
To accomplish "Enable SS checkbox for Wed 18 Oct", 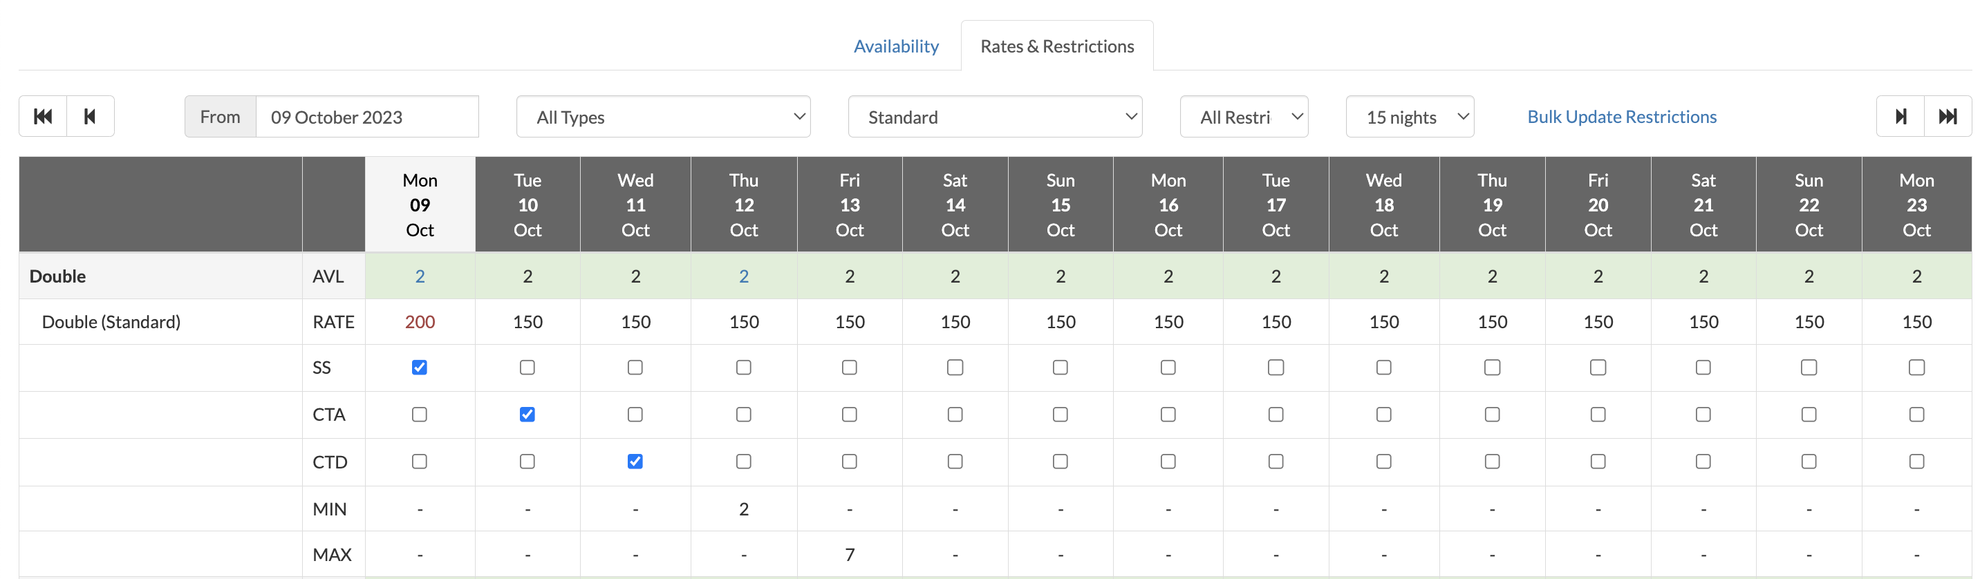I will [x=1384, y=368].
